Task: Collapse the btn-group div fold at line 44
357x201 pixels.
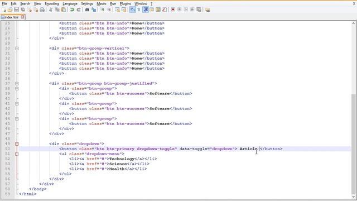Action: point(17,119)
